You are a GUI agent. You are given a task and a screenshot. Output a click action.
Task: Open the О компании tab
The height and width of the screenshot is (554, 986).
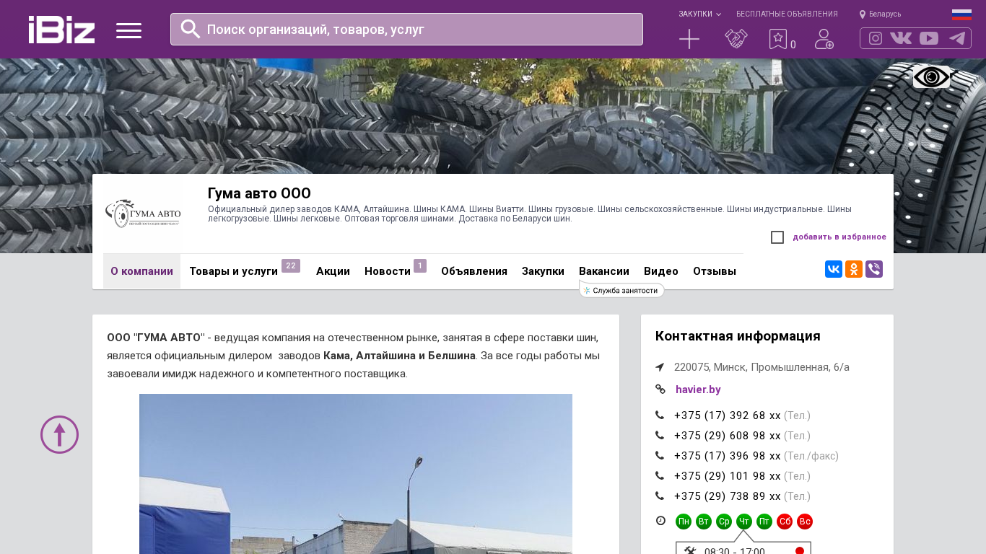click(x=141, y=271)
